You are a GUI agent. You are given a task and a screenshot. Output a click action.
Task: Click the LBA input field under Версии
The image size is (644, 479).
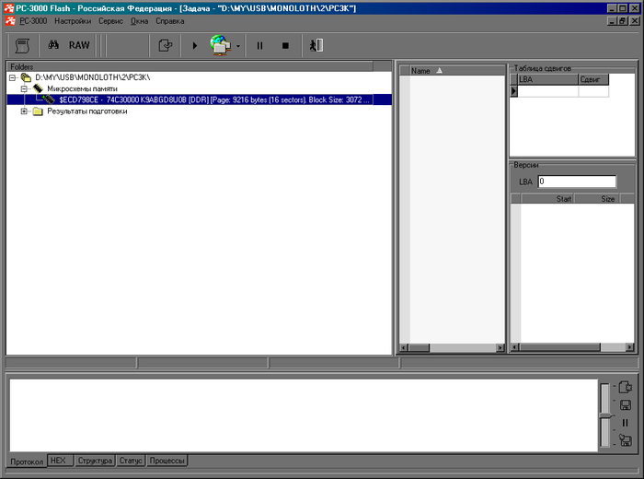(x=577, y=181)
